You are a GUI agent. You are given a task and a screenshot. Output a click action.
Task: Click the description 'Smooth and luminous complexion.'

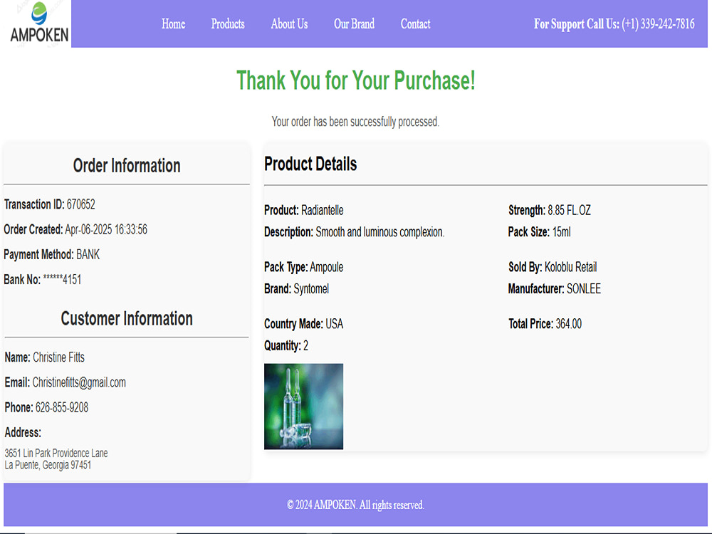click(x=380, y=232)
